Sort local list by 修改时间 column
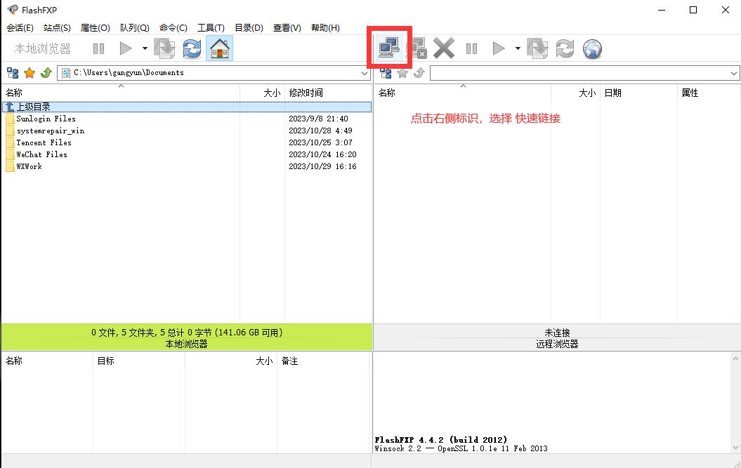The height and width of the screenshot is (468, 741). click(329, 93)
